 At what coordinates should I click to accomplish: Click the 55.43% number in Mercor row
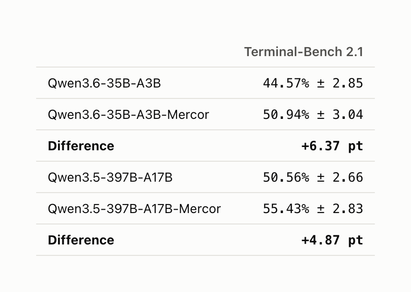pos(286,209)
